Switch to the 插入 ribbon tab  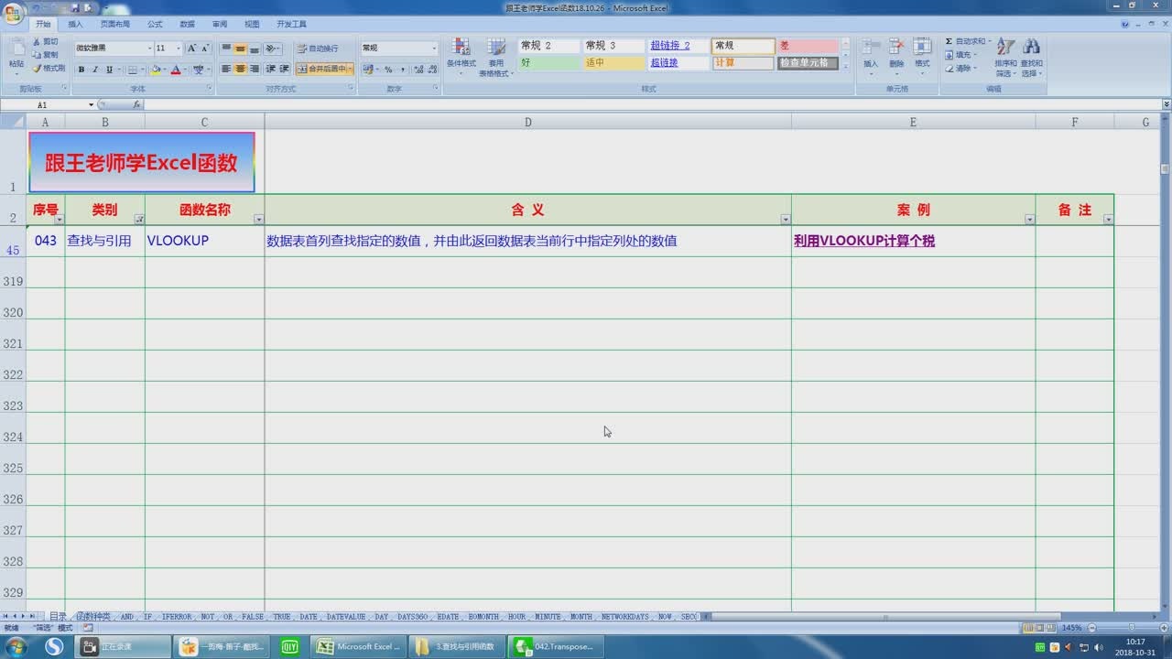pyautogui.click(x=75, y=24)
